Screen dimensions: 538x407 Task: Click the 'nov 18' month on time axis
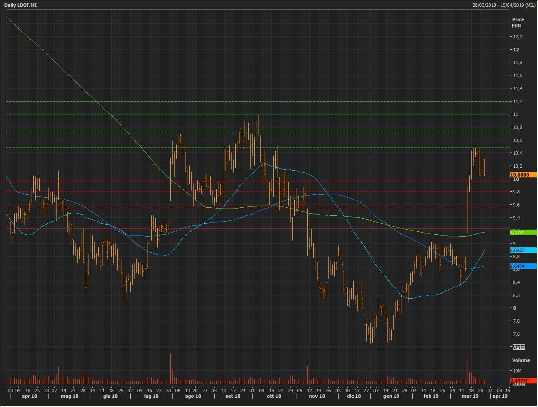tap(317, 396)
